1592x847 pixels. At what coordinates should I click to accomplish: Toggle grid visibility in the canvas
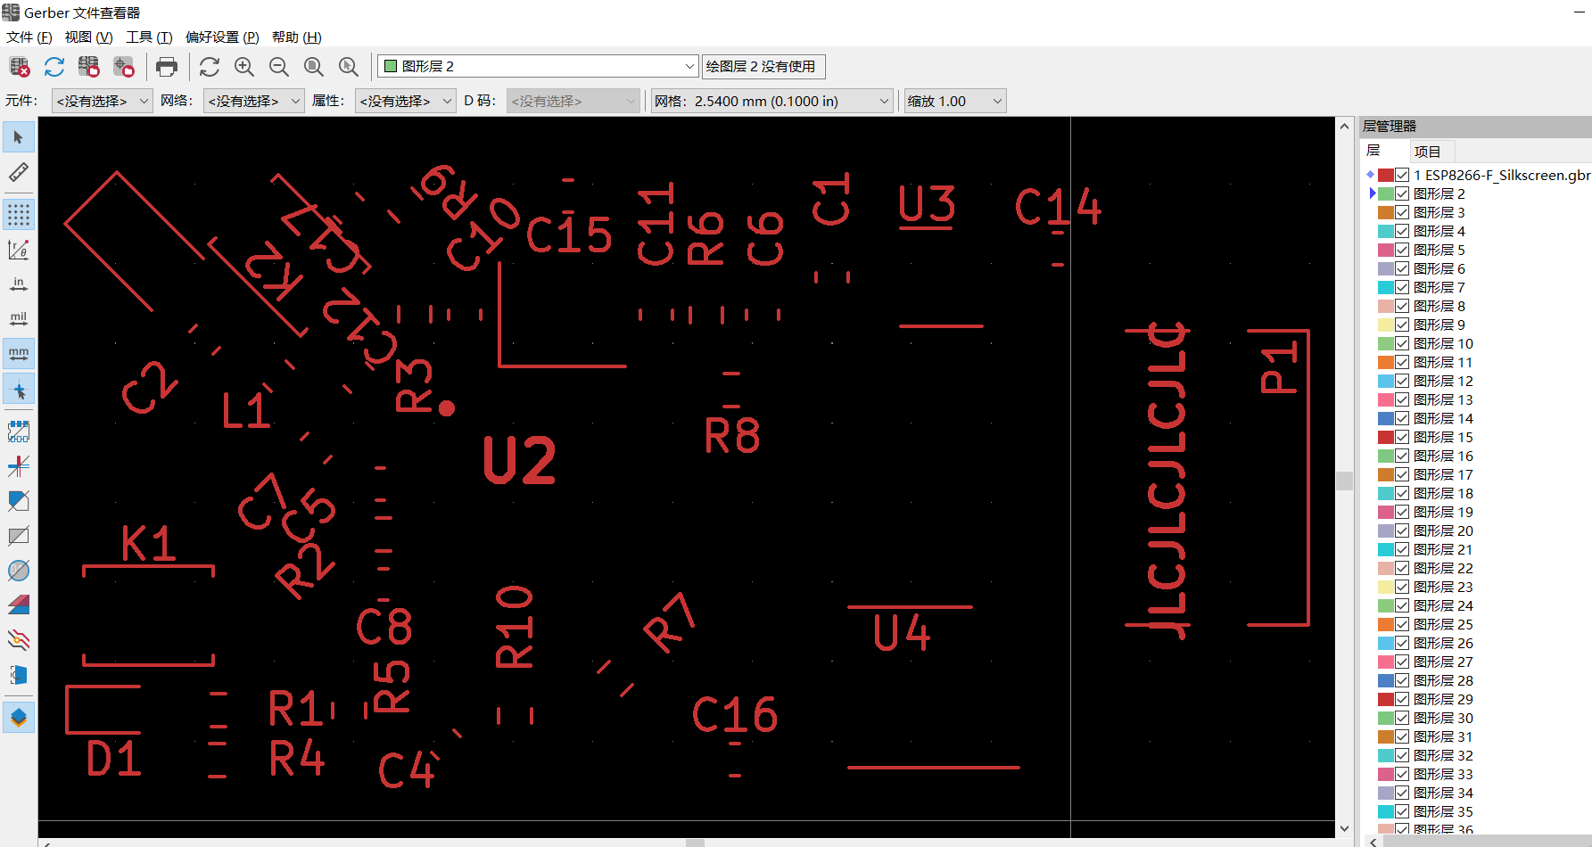(19, 213)
